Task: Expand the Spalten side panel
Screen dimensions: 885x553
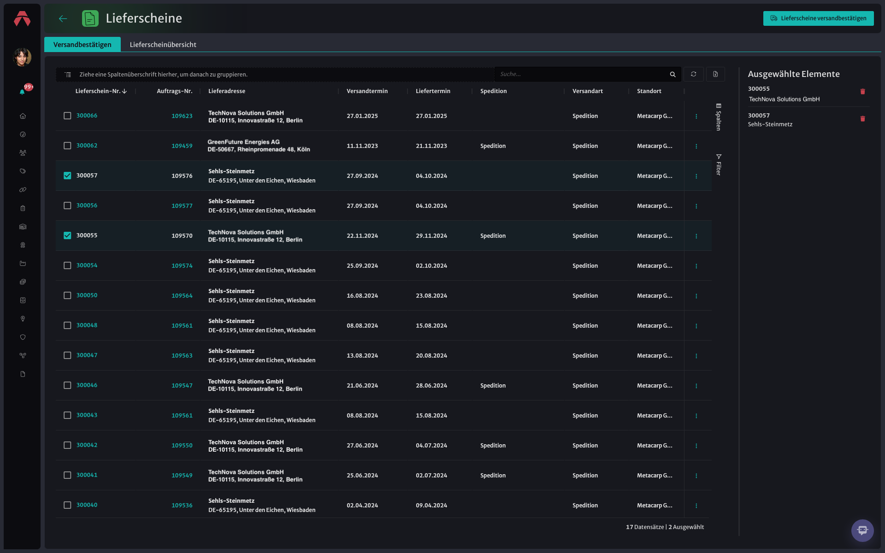Action: pos(718,117)
